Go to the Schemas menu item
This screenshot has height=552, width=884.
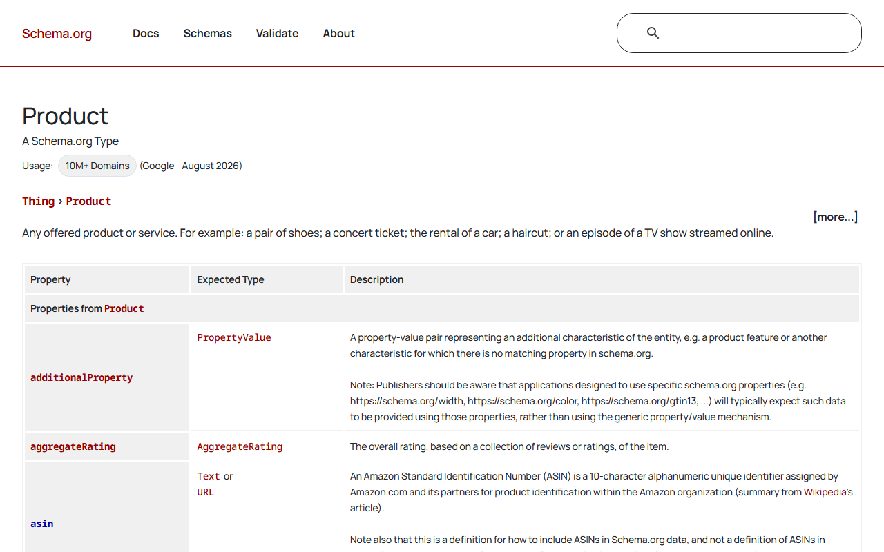[x=207, y=33]
